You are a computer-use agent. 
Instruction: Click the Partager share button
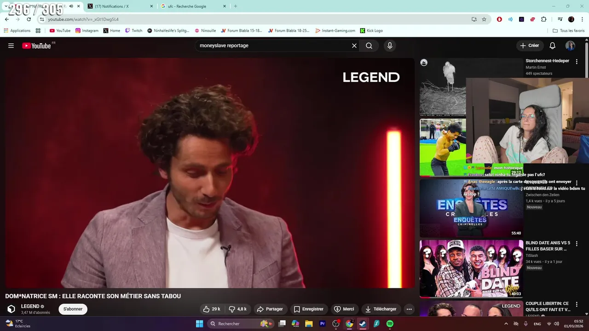270,309
